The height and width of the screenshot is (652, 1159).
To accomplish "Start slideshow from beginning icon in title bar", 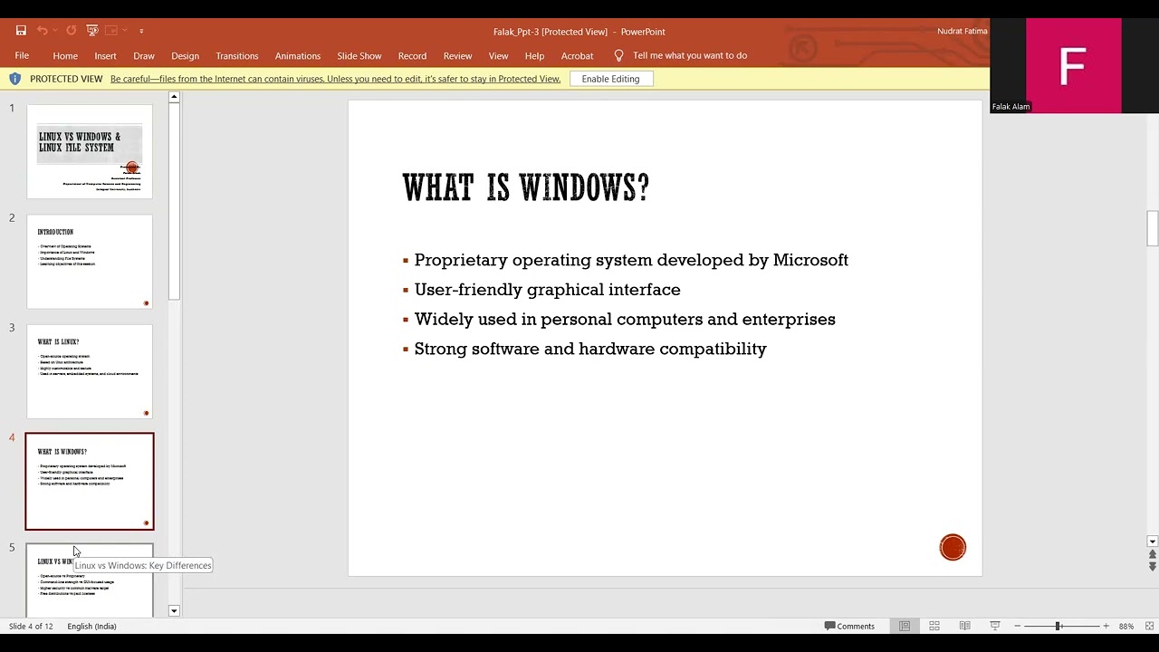I will click(92, 31).
